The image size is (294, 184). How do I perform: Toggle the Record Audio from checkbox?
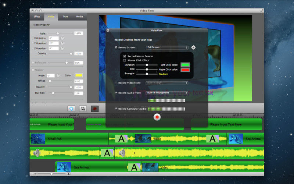[x=116, y=93]
